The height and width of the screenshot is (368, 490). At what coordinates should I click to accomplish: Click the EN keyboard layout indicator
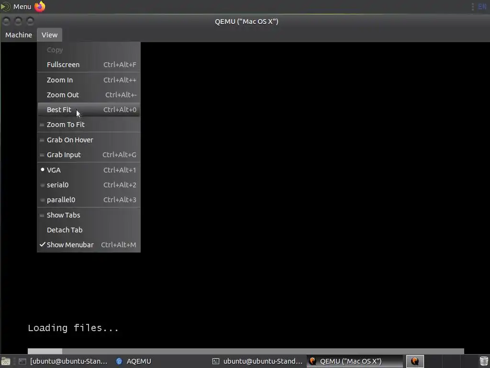pyautogui.click(x=482, y=6)
